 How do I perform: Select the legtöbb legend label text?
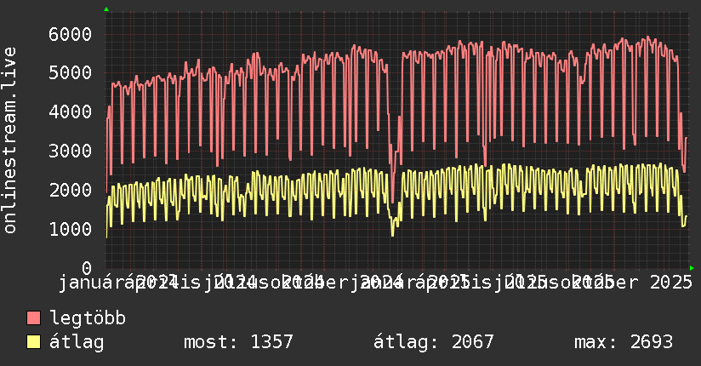[x=88, y=318]
